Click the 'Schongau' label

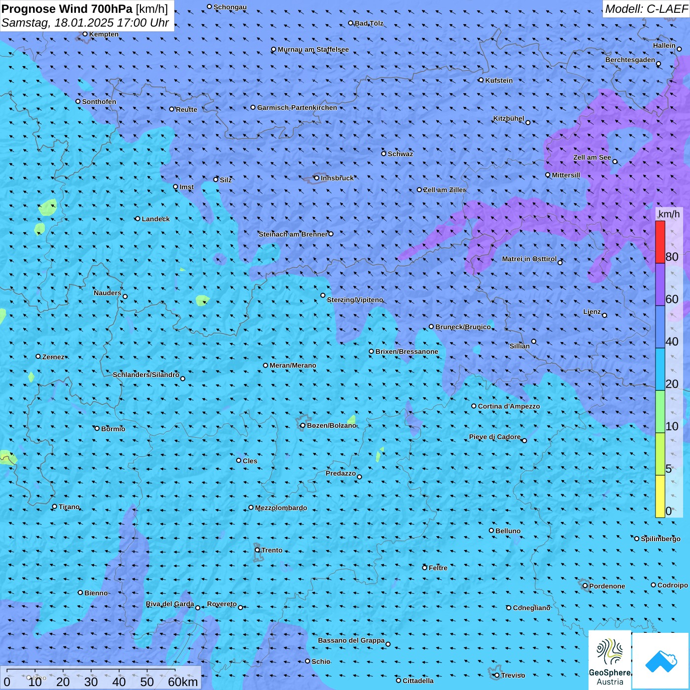pyautogui.click(x=230, y=7)
